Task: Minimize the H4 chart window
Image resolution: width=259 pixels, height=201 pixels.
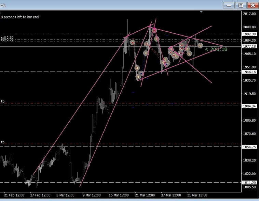Action: (x=229, y=5)
